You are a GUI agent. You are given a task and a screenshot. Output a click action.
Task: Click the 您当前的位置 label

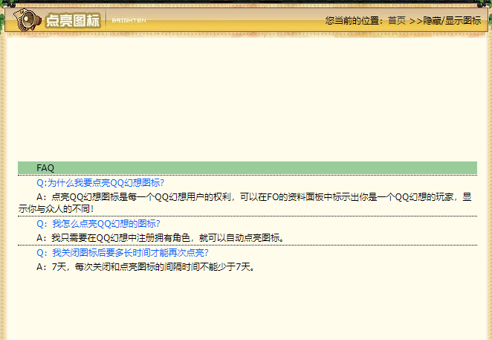click(354, 20)
